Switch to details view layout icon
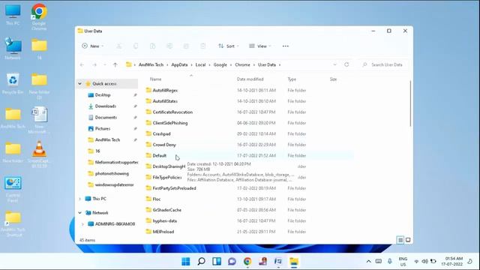The height and width of the screenshot is (270, 480). pos(400,240)
